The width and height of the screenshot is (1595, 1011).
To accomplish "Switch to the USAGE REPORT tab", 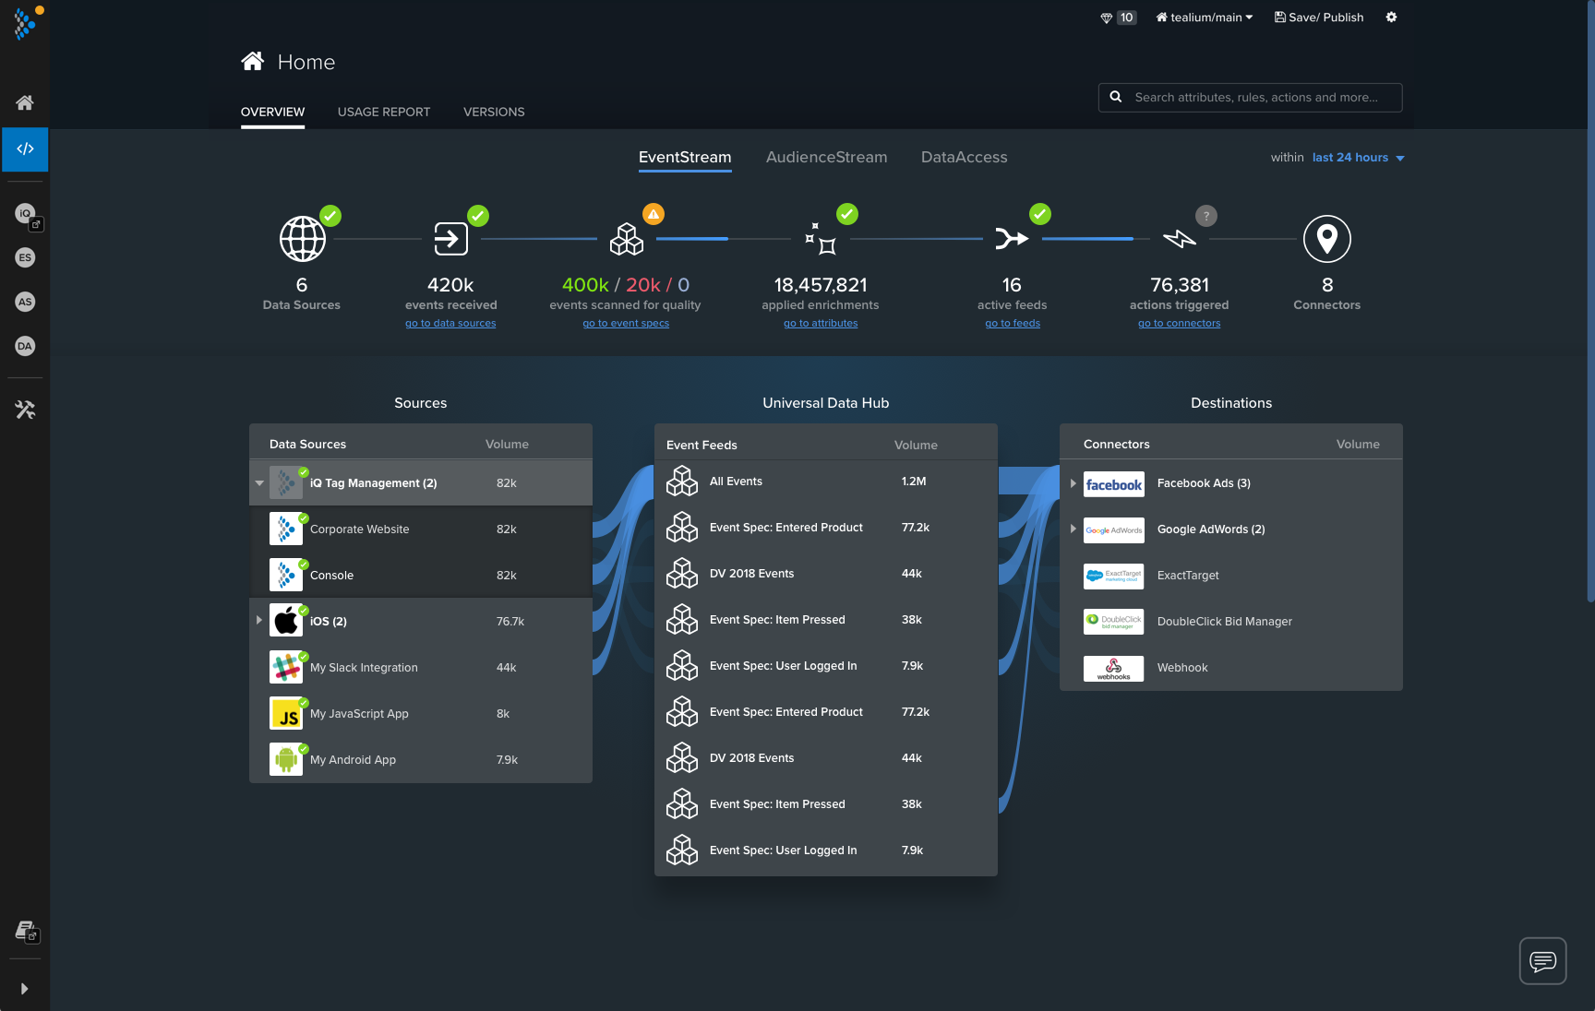I will tap(383, 112).
